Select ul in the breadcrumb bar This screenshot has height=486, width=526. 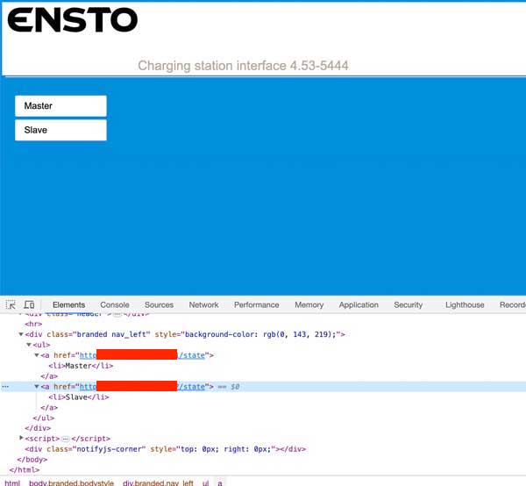click(206, 483)
